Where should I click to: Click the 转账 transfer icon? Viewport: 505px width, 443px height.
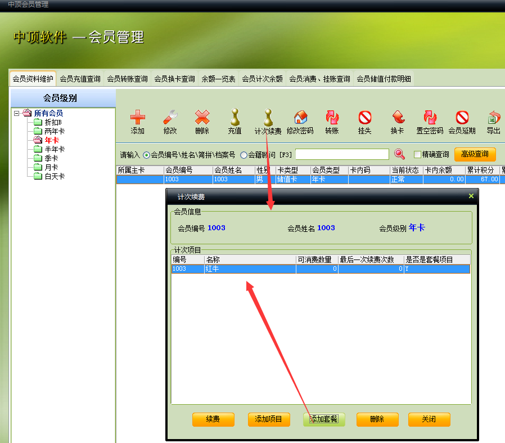point(332,117)
